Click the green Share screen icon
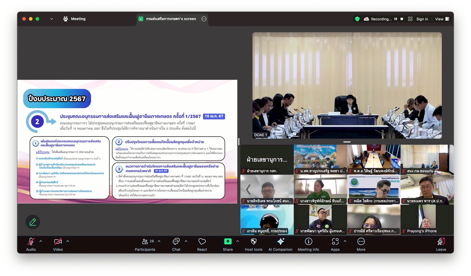Screen dimensions: 471x276 [x=227, y=242]
